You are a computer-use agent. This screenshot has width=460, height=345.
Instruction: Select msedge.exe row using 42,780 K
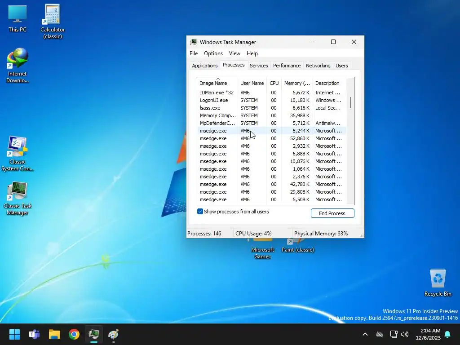coord(271,184)
